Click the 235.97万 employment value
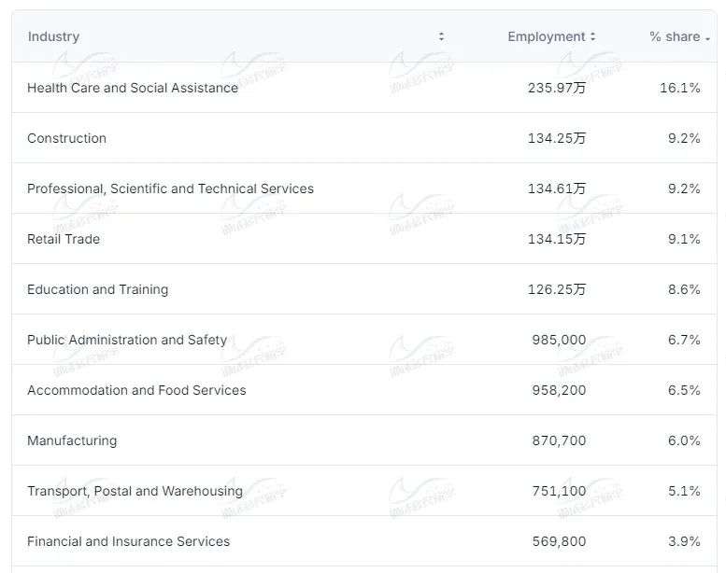This screenshot has width=726, height=573. (557, 88)
